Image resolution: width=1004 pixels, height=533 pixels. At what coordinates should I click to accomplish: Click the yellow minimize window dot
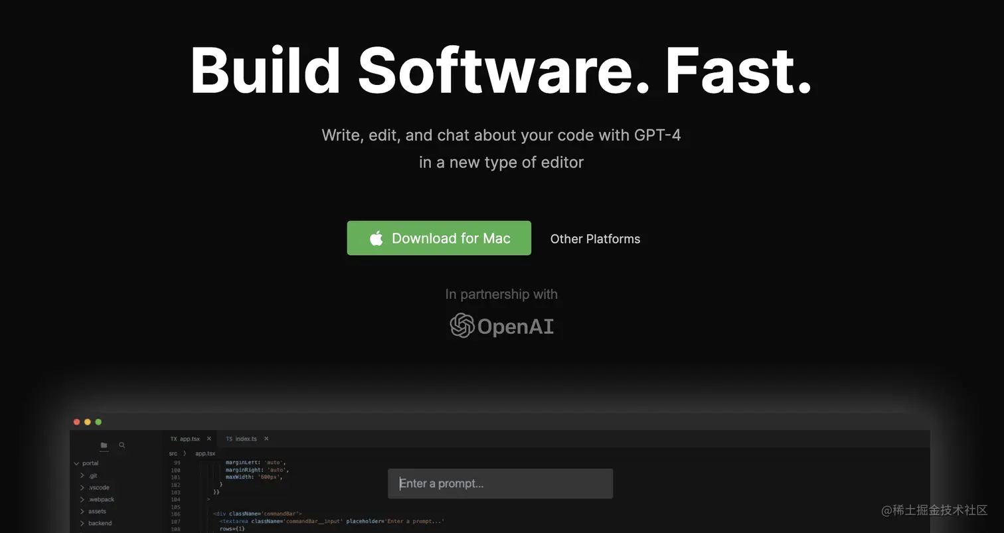click(x=87, y=422)
